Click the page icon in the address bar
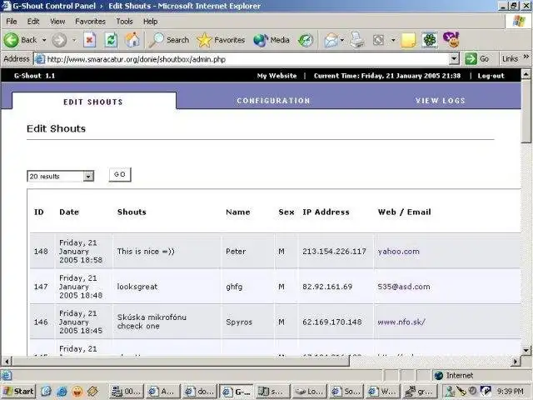 [x=40, y=59]
